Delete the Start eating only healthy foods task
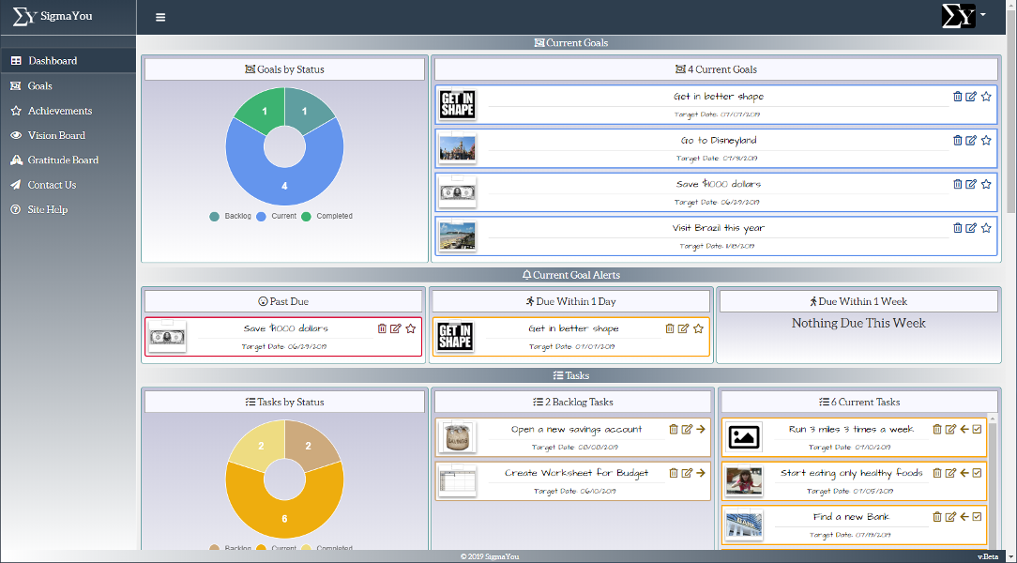 pos(937,473)
